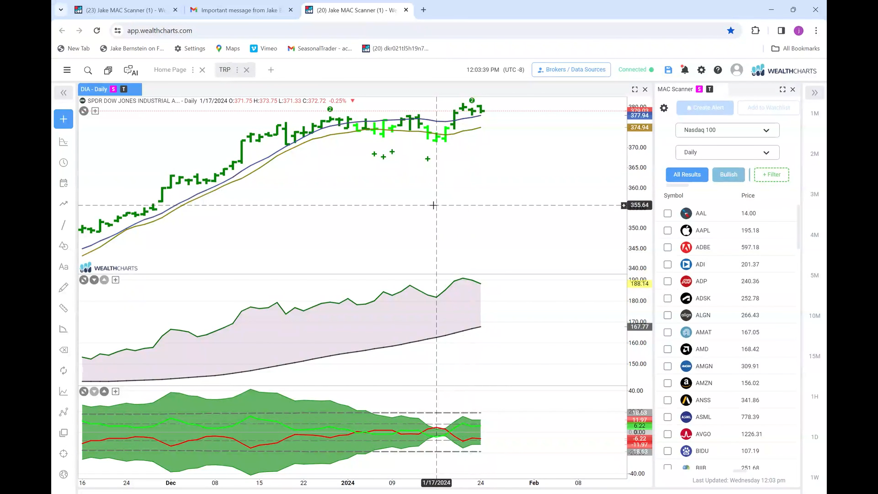Select the AMGN row symbol
878x494 pixels.
pyautogui.click(x=704, y=366)
